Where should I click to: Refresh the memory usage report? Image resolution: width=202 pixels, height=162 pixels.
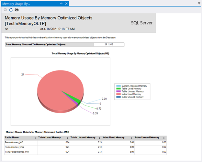(11, 10)
